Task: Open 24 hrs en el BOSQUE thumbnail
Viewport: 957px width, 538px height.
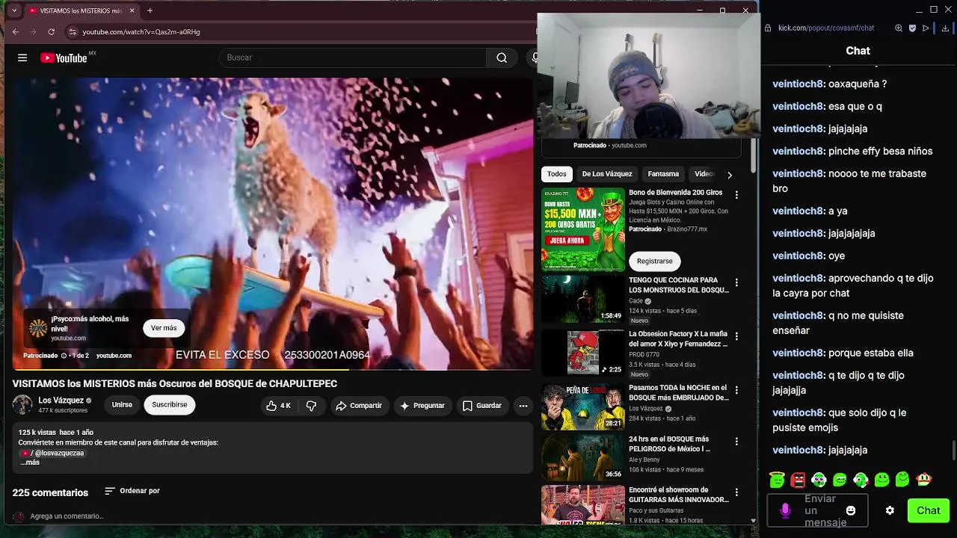Action: coord(583,458)
